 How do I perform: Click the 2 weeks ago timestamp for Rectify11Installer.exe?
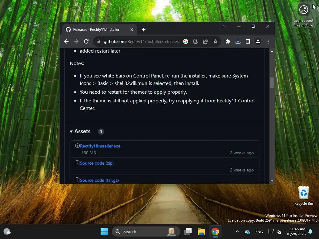[242, 153]
